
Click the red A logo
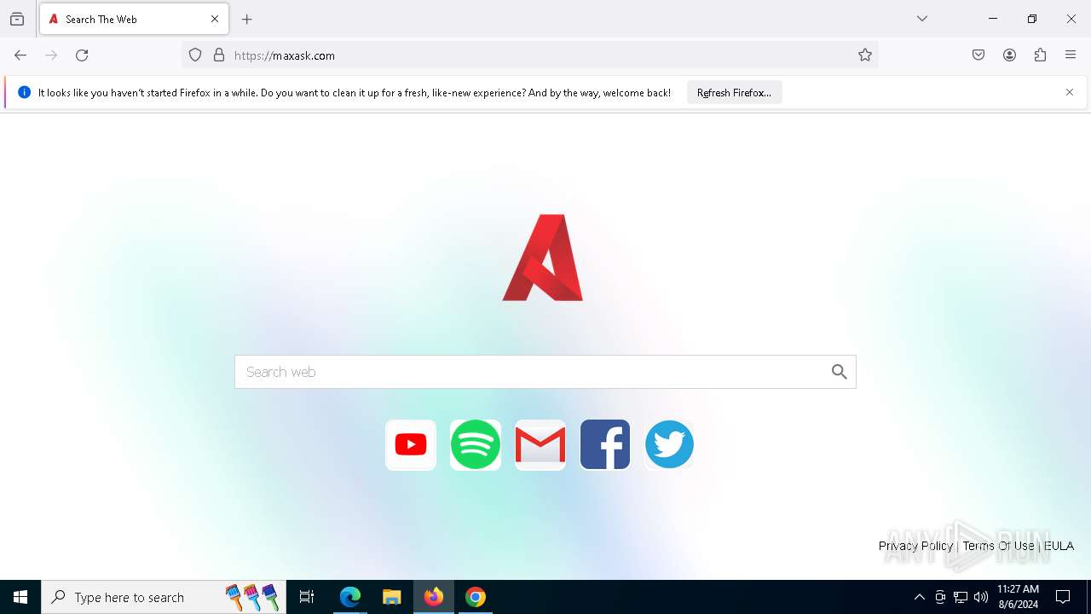pyautogui.click(x=543, y=258)
